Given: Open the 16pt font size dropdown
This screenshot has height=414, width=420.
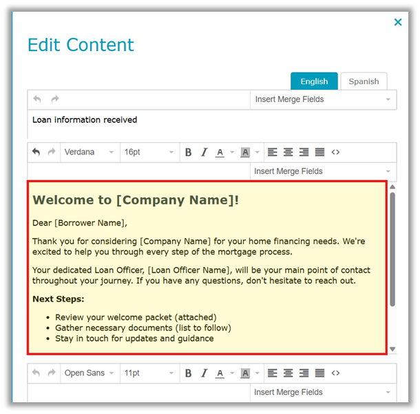Looking at the screenshot, I should click(x=149, y=152).
